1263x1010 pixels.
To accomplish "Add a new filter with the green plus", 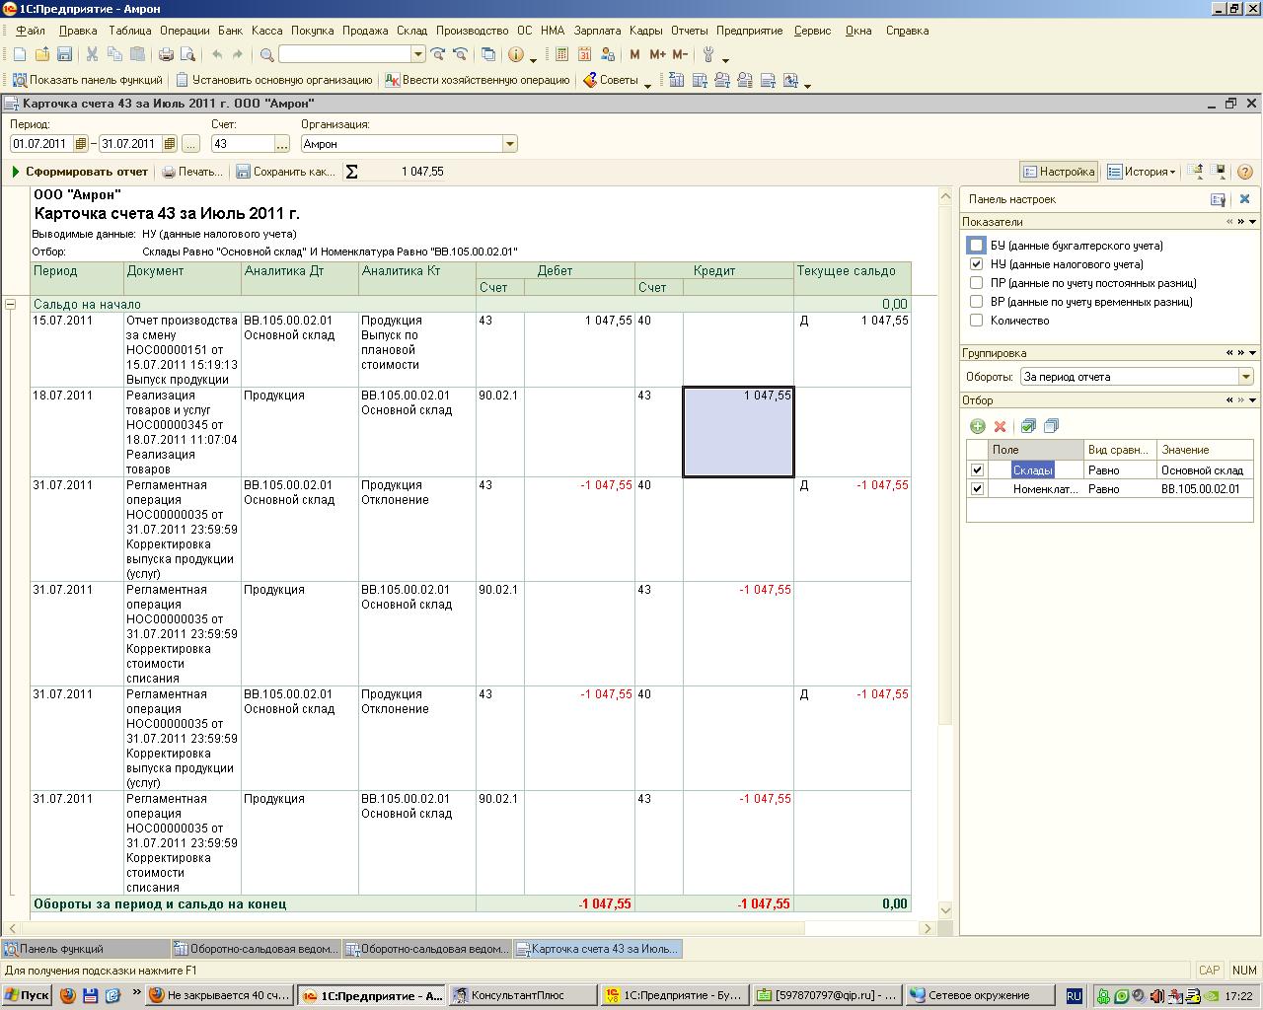I will coord(977,426).
